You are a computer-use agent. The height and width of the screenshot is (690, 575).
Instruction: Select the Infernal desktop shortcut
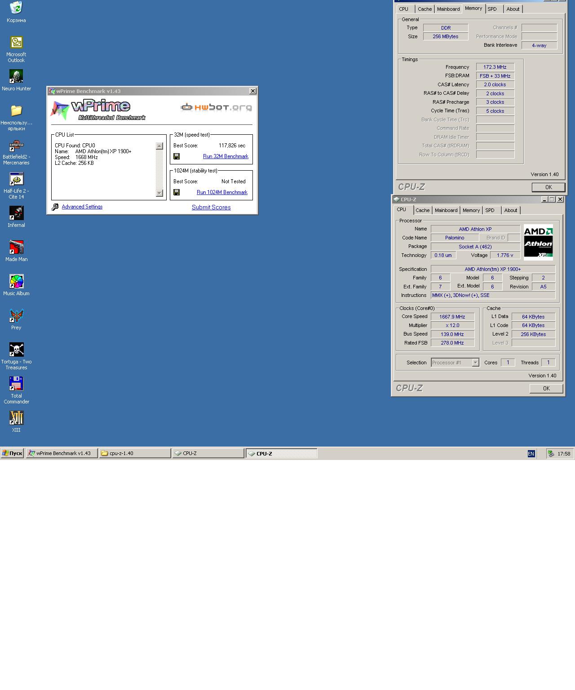click(16, 217)
